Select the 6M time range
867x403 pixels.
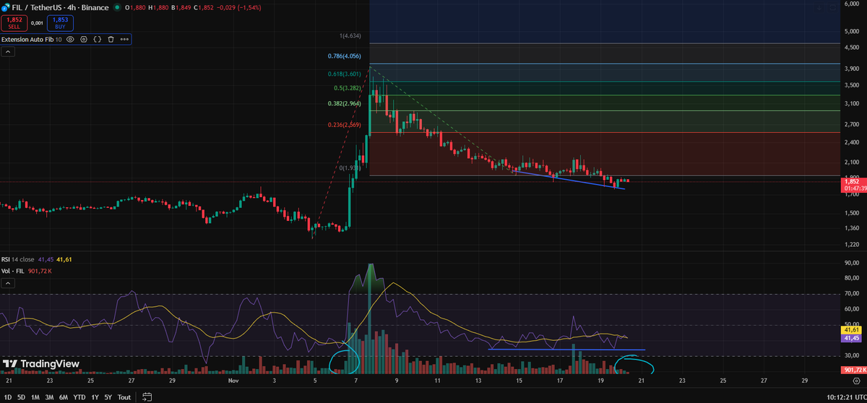click(64, 396)
